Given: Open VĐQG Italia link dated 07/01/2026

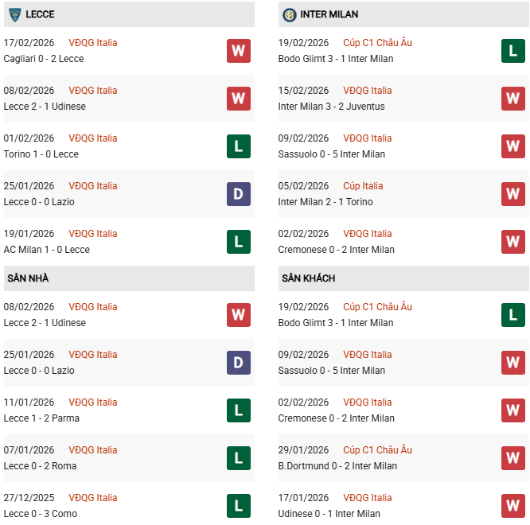Looking at the screenshot, I should (92, 450).
